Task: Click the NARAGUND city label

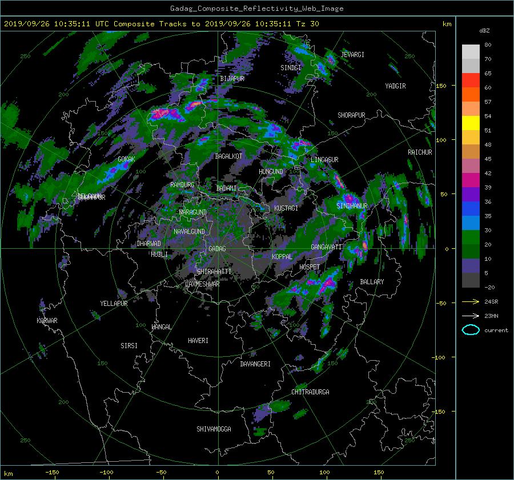Action: tap(192, 212)
